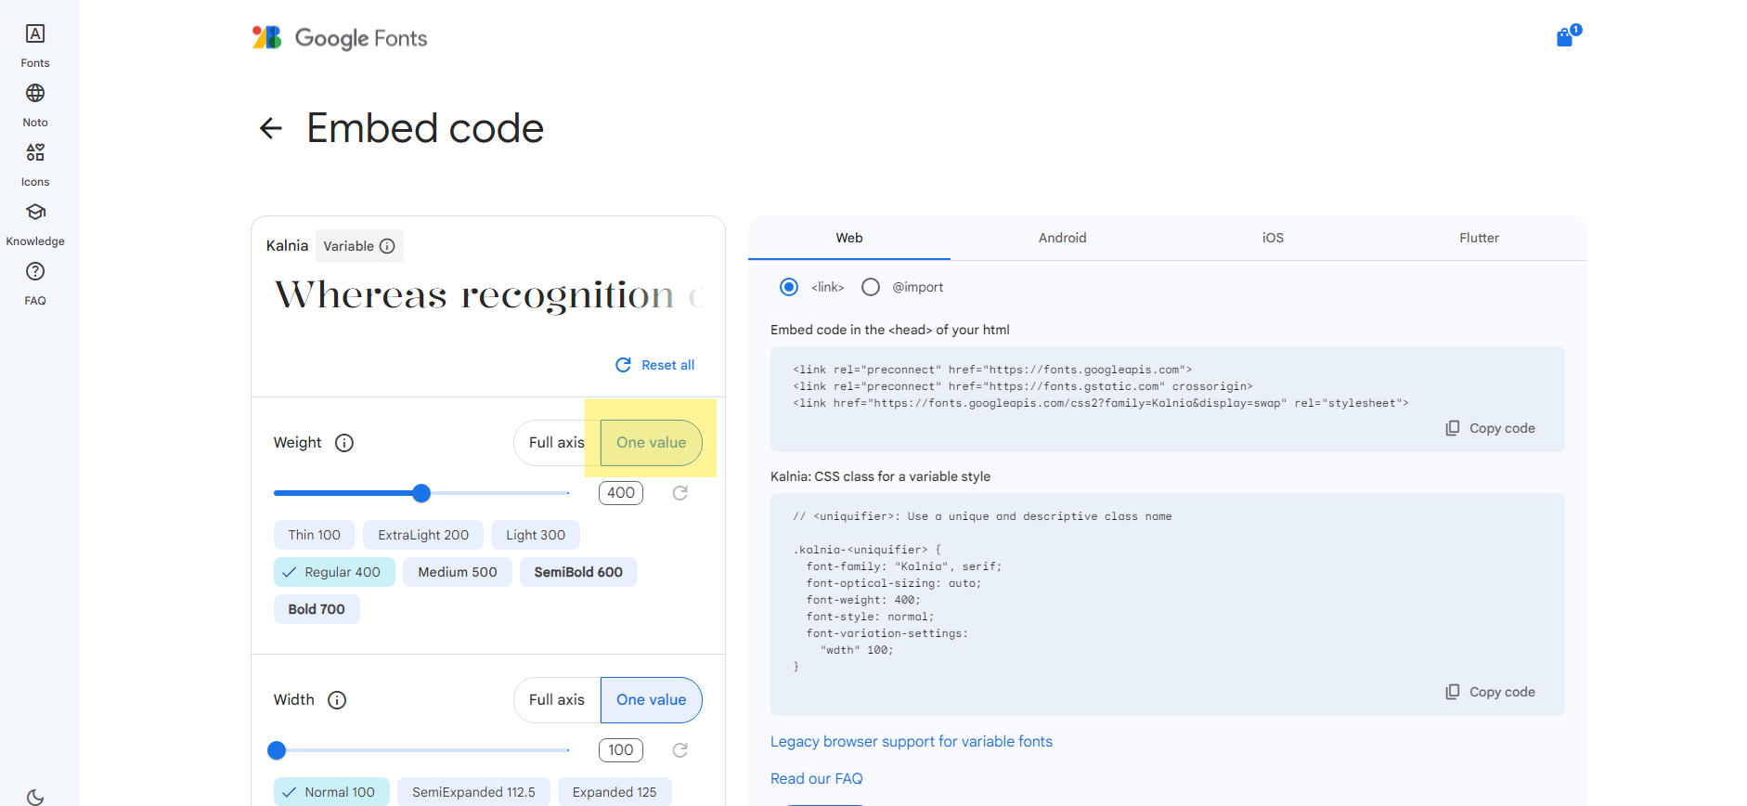Choose Light 300 weight
1747x806 pixels.
[536, 535]
